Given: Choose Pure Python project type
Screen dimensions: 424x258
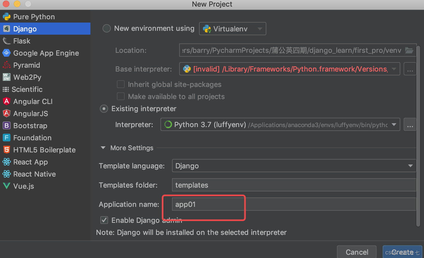Looking at the screenshot, I should point(45,17).
